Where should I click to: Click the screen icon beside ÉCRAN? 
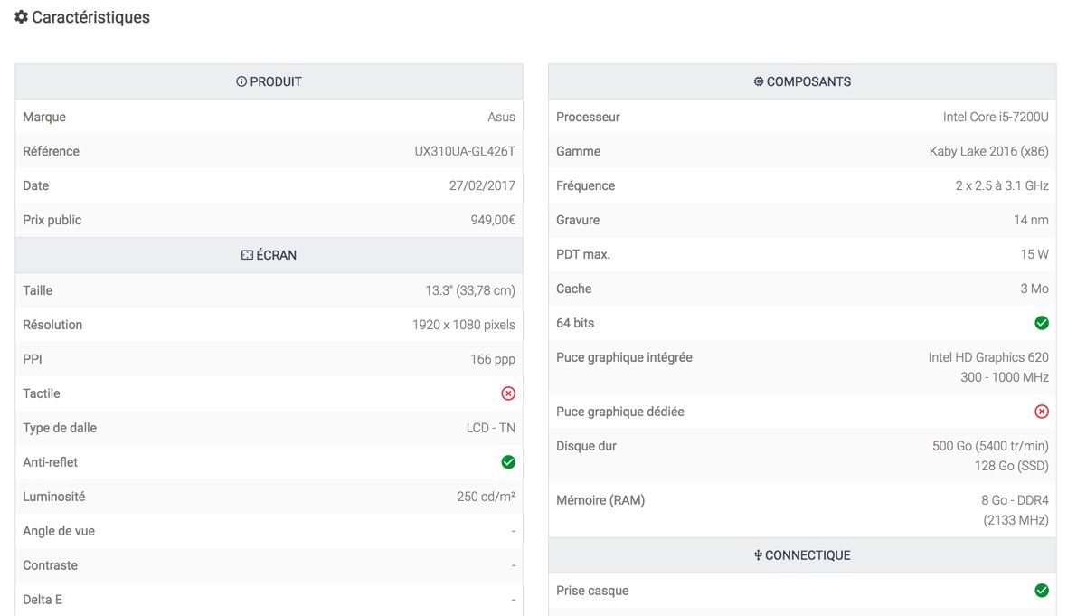(247, 255)
